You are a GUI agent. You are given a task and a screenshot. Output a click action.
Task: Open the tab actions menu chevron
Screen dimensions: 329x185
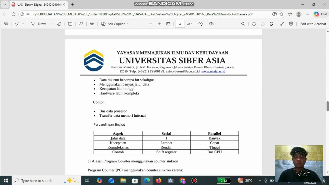(5, 4)
